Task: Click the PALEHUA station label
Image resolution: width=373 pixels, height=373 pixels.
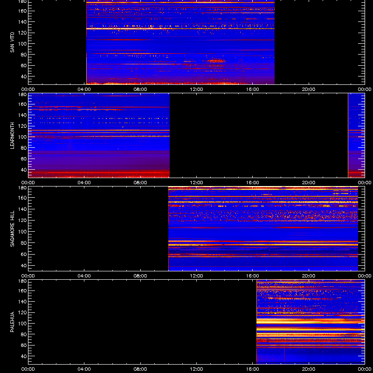Action: (13, 322)
